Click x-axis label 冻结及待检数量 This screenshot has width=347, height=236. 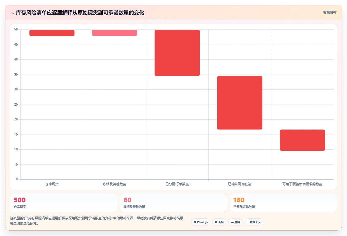coord(115,184)
